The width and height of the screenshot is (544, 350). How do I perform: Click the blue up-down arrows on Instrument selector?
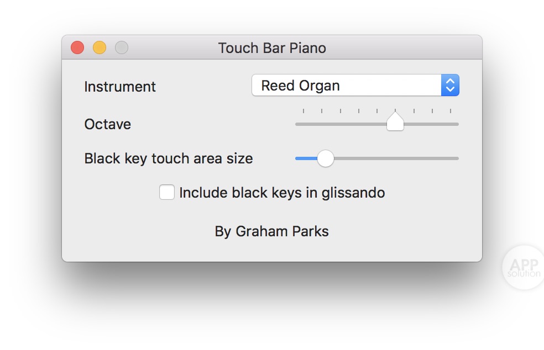(x=450, y=86)
